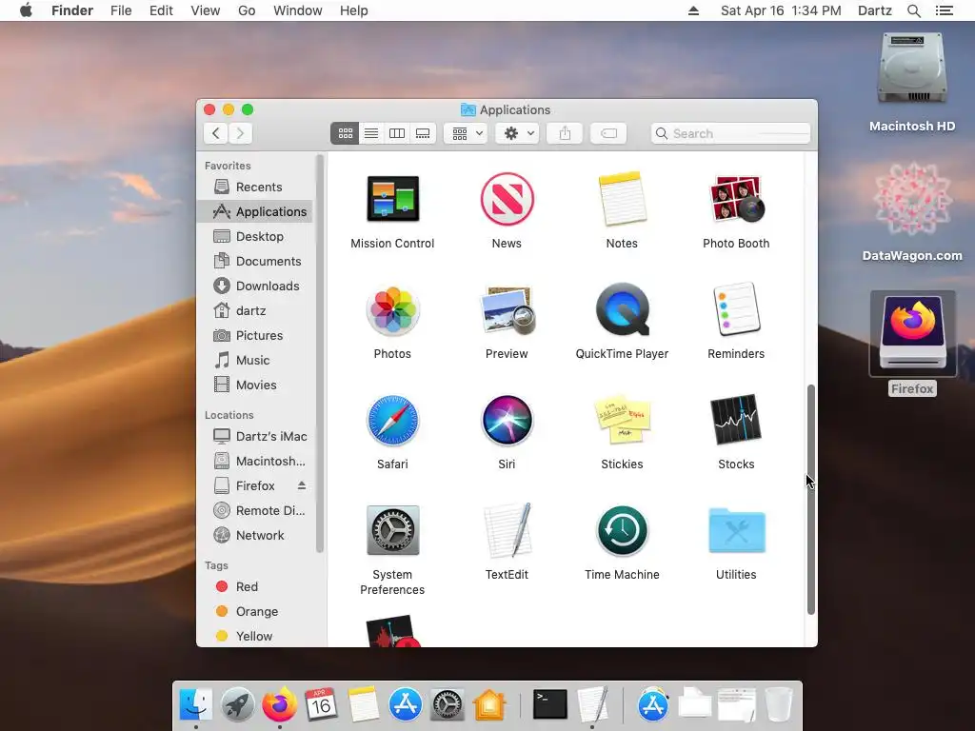Select System Preferences in the Finder window
Screen dimensions: 975x731
coord(392,530)
